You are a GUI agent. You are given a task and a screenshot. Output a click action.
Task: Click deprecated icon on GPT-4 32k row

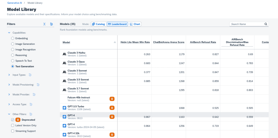point(112,134)
